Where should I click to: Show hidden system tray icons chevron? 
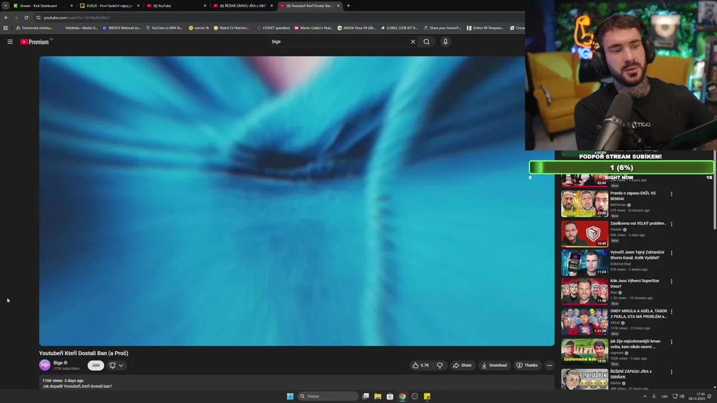[645, 396]
